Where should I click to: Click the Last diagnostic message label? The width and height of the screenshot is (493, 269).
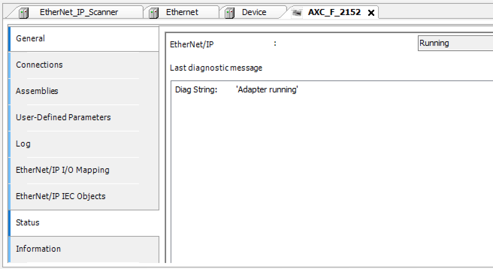pos(216,68)
